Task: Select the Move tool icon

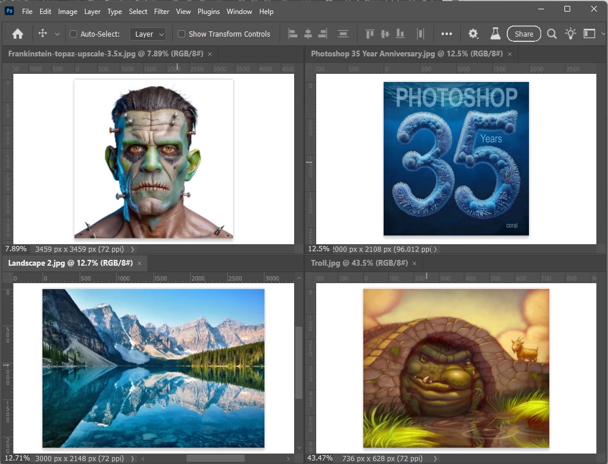Action: (42, 34)
